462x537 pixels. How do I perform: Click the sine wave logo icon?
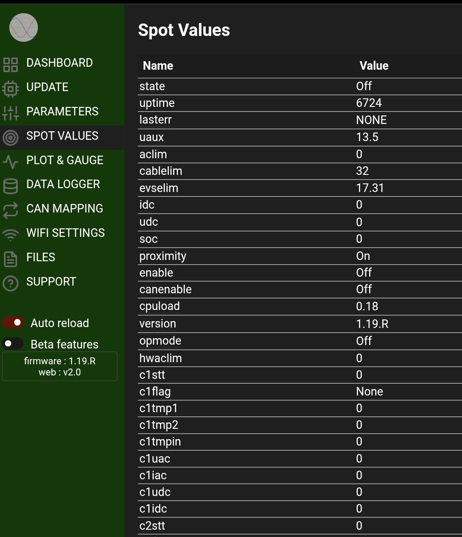[x=24, y=28]
